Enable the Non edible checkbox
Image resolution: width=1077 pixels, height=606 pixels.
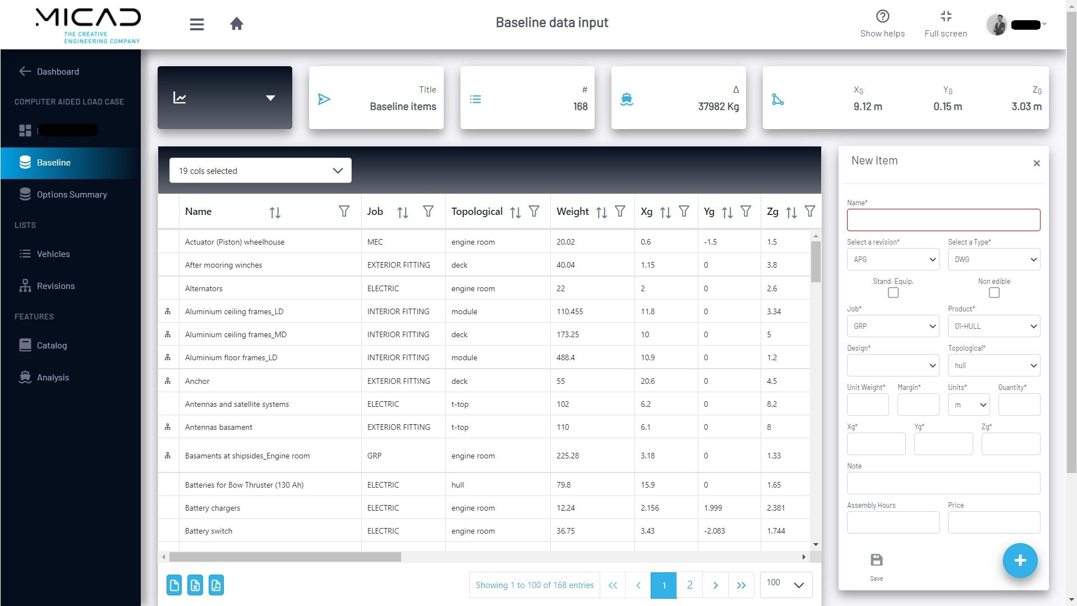pyautogui.click(x=994, y=293)
